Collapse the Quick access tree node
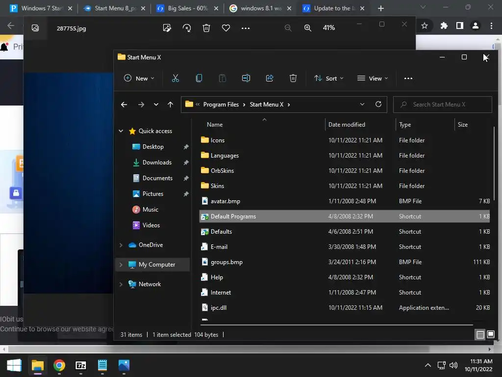The height and width of the screenshot is (377, 502). click(121, 131)
